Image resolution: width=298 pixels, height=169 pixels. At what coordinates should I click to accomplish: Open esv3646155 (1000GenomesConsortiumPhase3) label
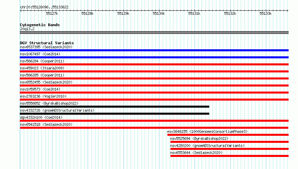point(207,131)
